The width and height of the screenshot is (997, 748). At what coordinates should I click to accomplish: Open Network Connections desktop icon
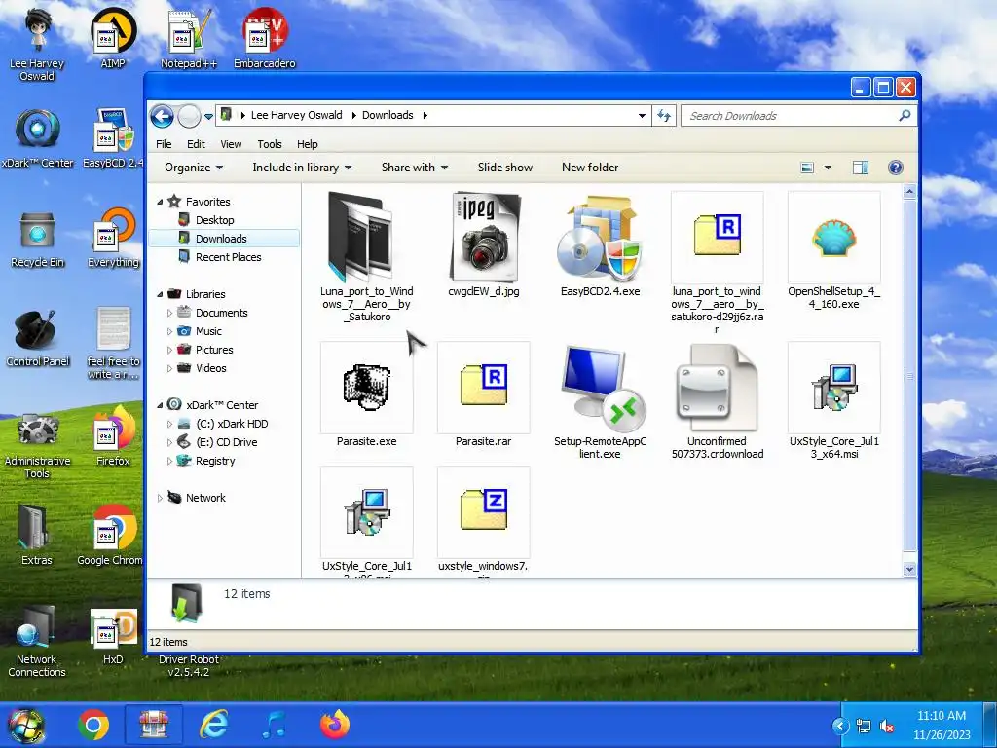coord(37,641)
